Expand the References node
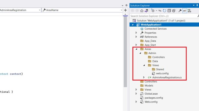This screenshot has height=111, width=199. [x=136, y=37]
